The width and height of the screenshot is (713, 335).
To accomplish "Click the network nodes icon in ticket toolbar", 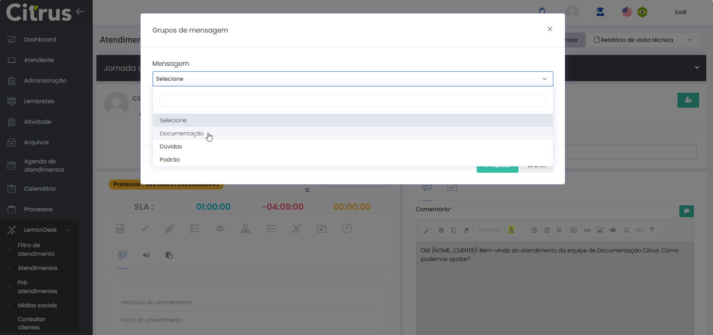I will pos(296,228).
